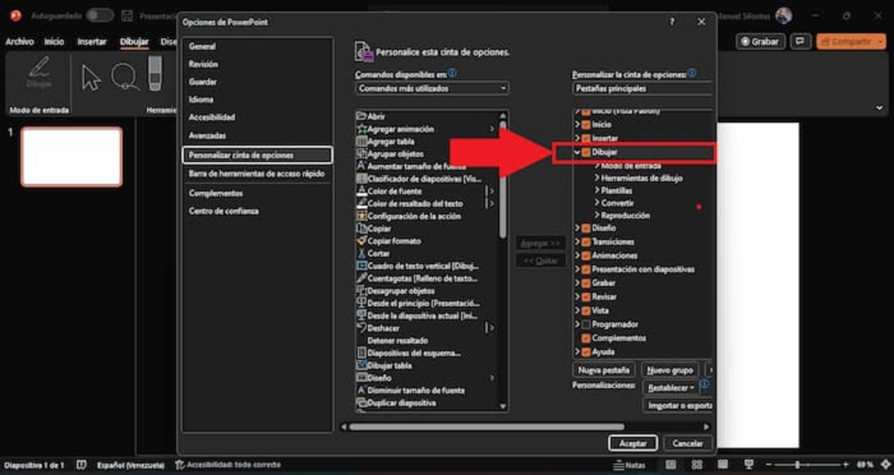The height and width of the screenshot is (475, 894).
Task: Select the Color de fuente icon
Action: coord(361,191)
